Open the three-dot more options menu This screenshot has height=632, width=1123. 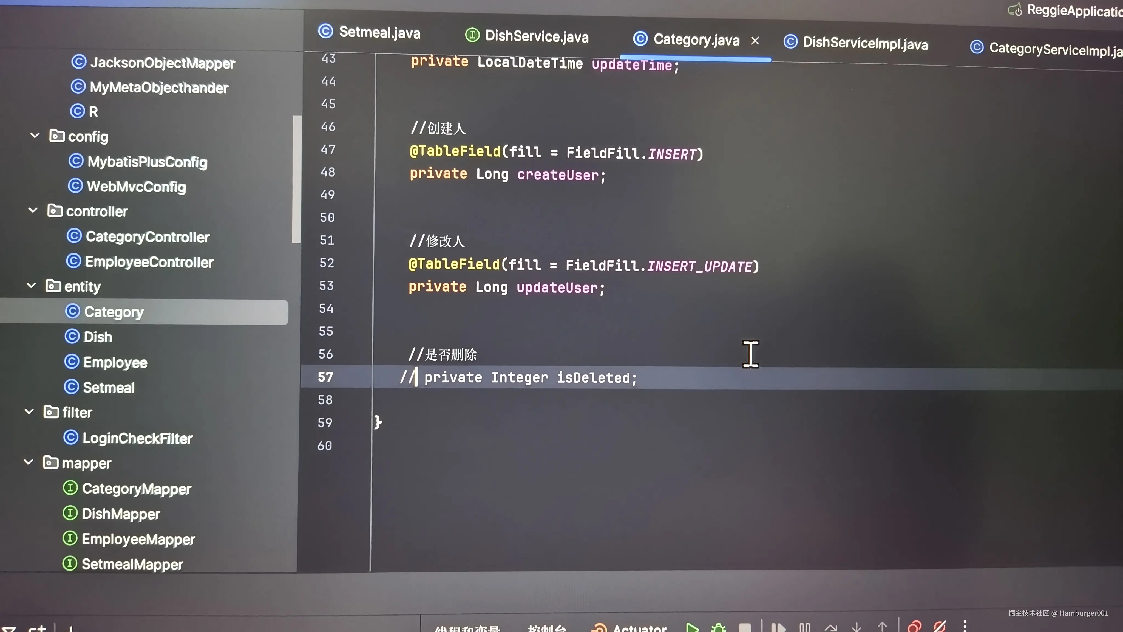click(x=965, y=626)
